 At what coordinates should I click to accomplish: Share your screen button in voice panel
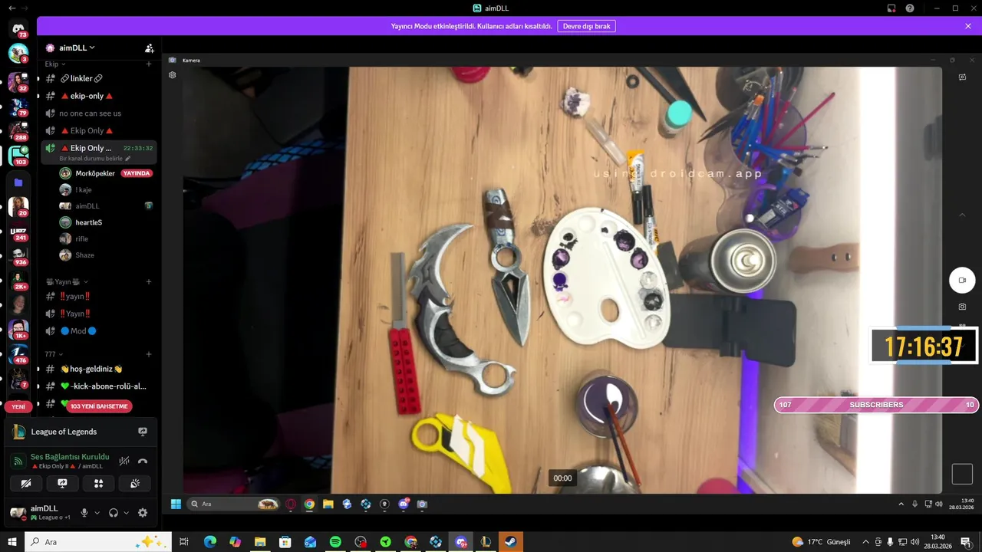tap(62, 484)
